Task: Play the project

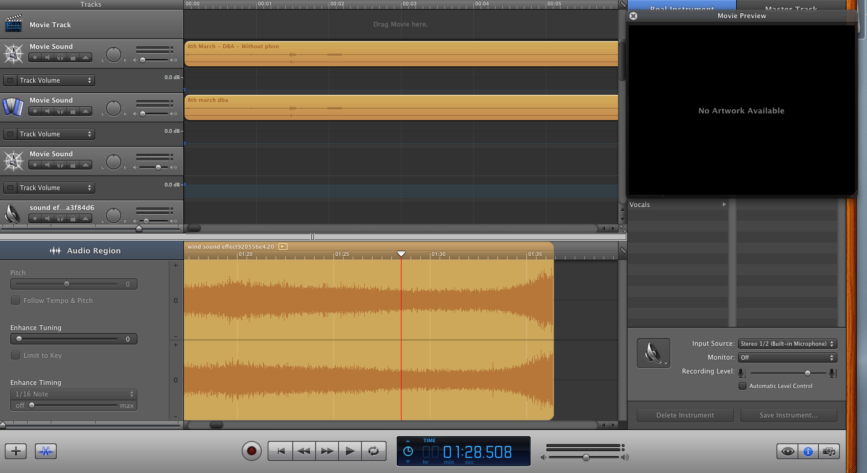Action: tap(350, 451)
